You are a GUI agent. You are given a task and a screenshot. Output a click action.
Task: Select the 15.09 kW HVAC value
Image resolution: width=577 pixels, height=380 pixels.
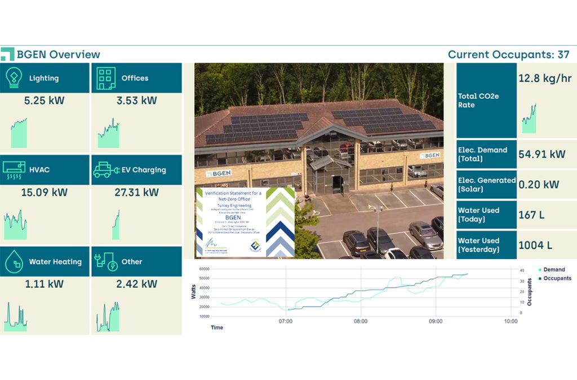(44, 192)
